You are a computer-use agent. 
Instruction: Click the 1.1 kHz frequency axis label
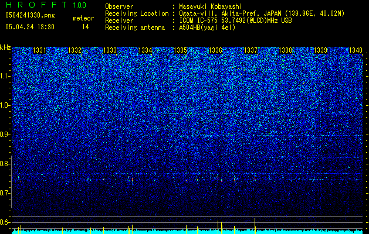[5, 76]
